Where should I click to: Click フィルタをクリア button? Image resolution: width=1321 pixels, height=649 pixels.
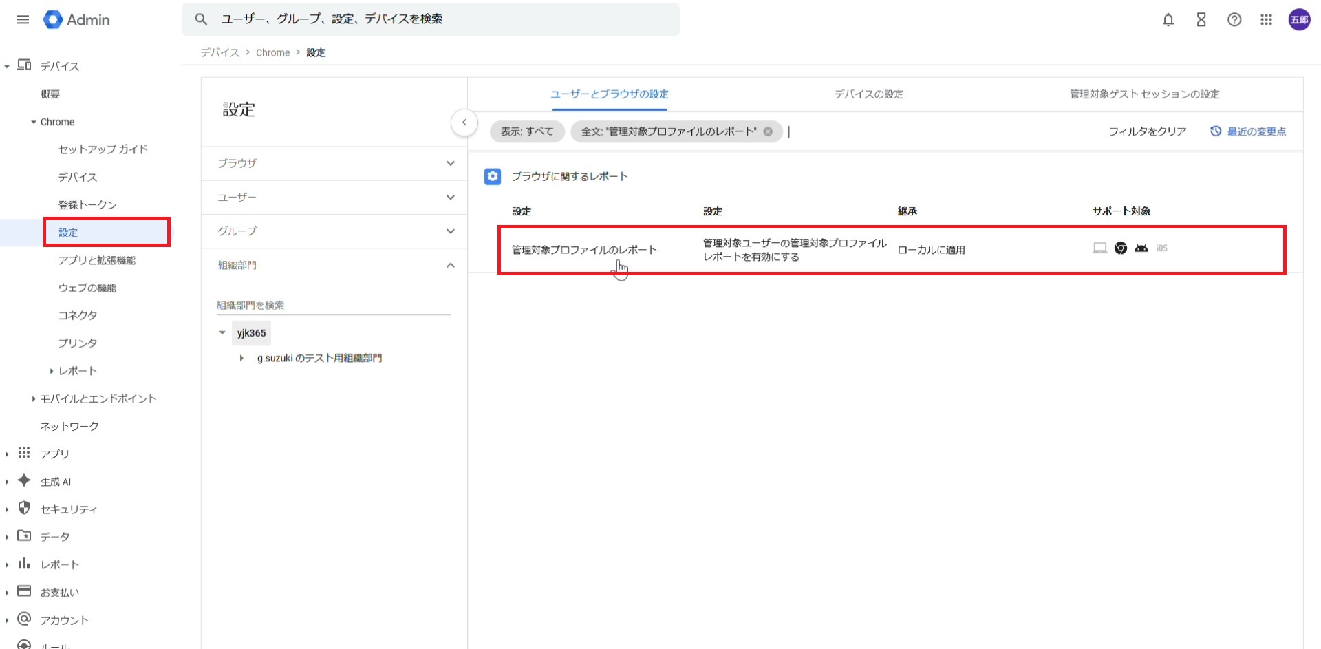pyautogui.click(x=1147, y=131)
